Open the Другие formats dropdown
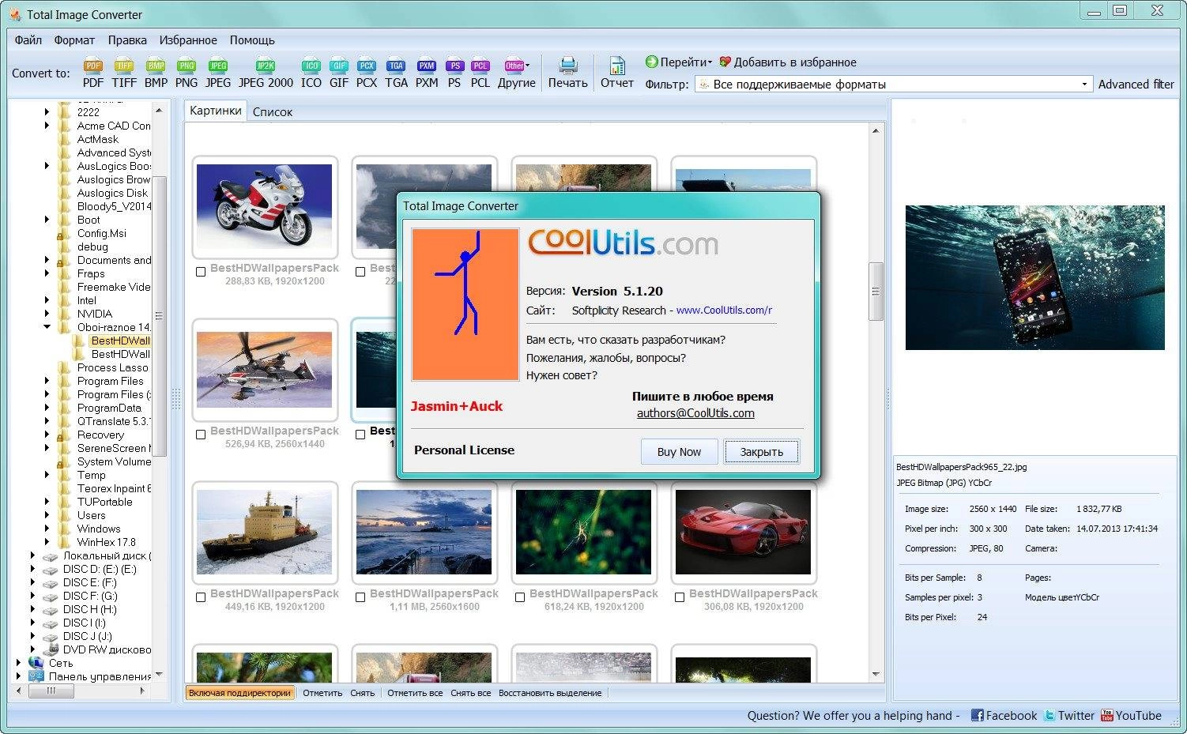This screenshot has width=1187, height=734. point(517,72)
